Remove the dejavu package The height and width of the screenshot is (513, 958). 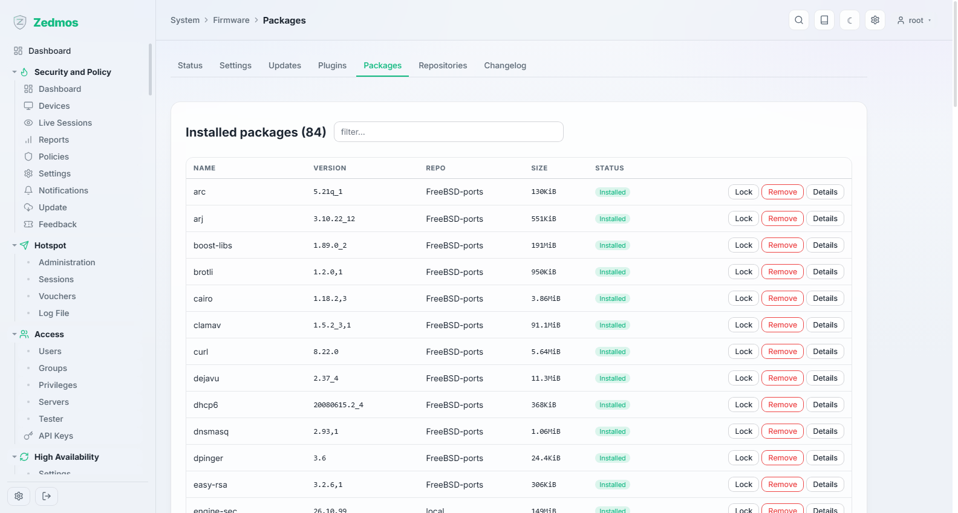tap(783, 378)
